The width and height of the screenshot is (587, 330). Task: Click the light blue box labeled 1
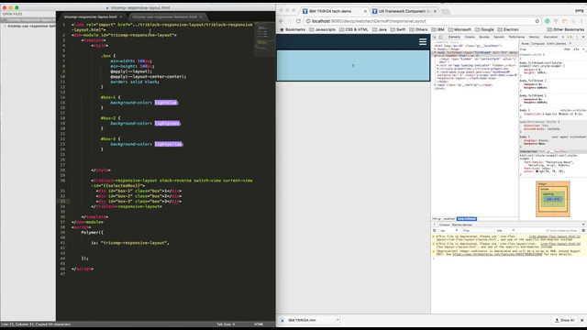tap(353, 66)
